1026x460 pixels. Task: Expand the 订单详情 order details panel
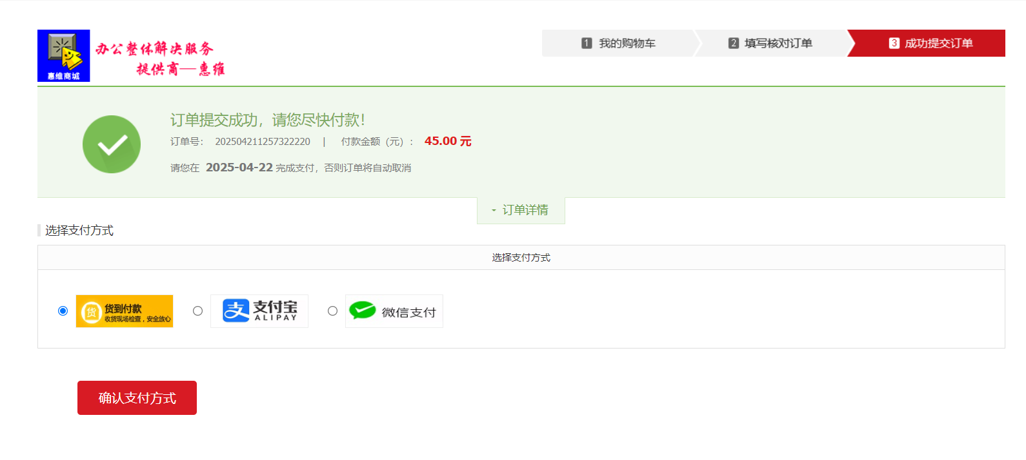(x=521, y=210)
